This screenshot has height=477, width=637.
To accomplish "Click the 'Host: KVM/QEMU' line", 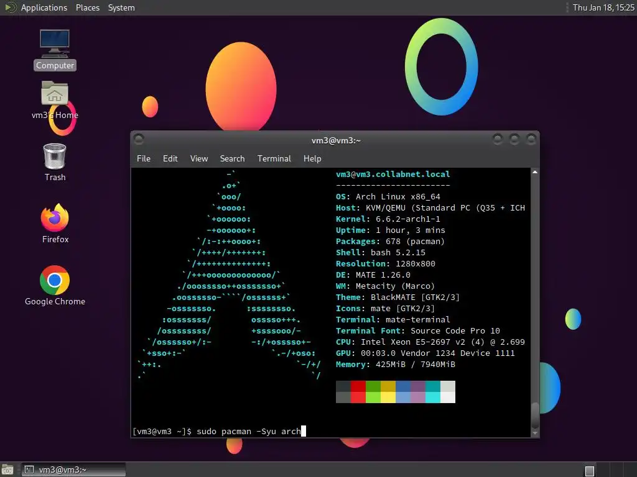I will tap(430, 208).
